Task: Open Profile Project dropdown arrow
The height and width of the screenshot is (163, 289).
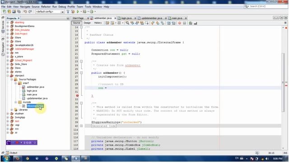Action: click(x=95, y=12)
